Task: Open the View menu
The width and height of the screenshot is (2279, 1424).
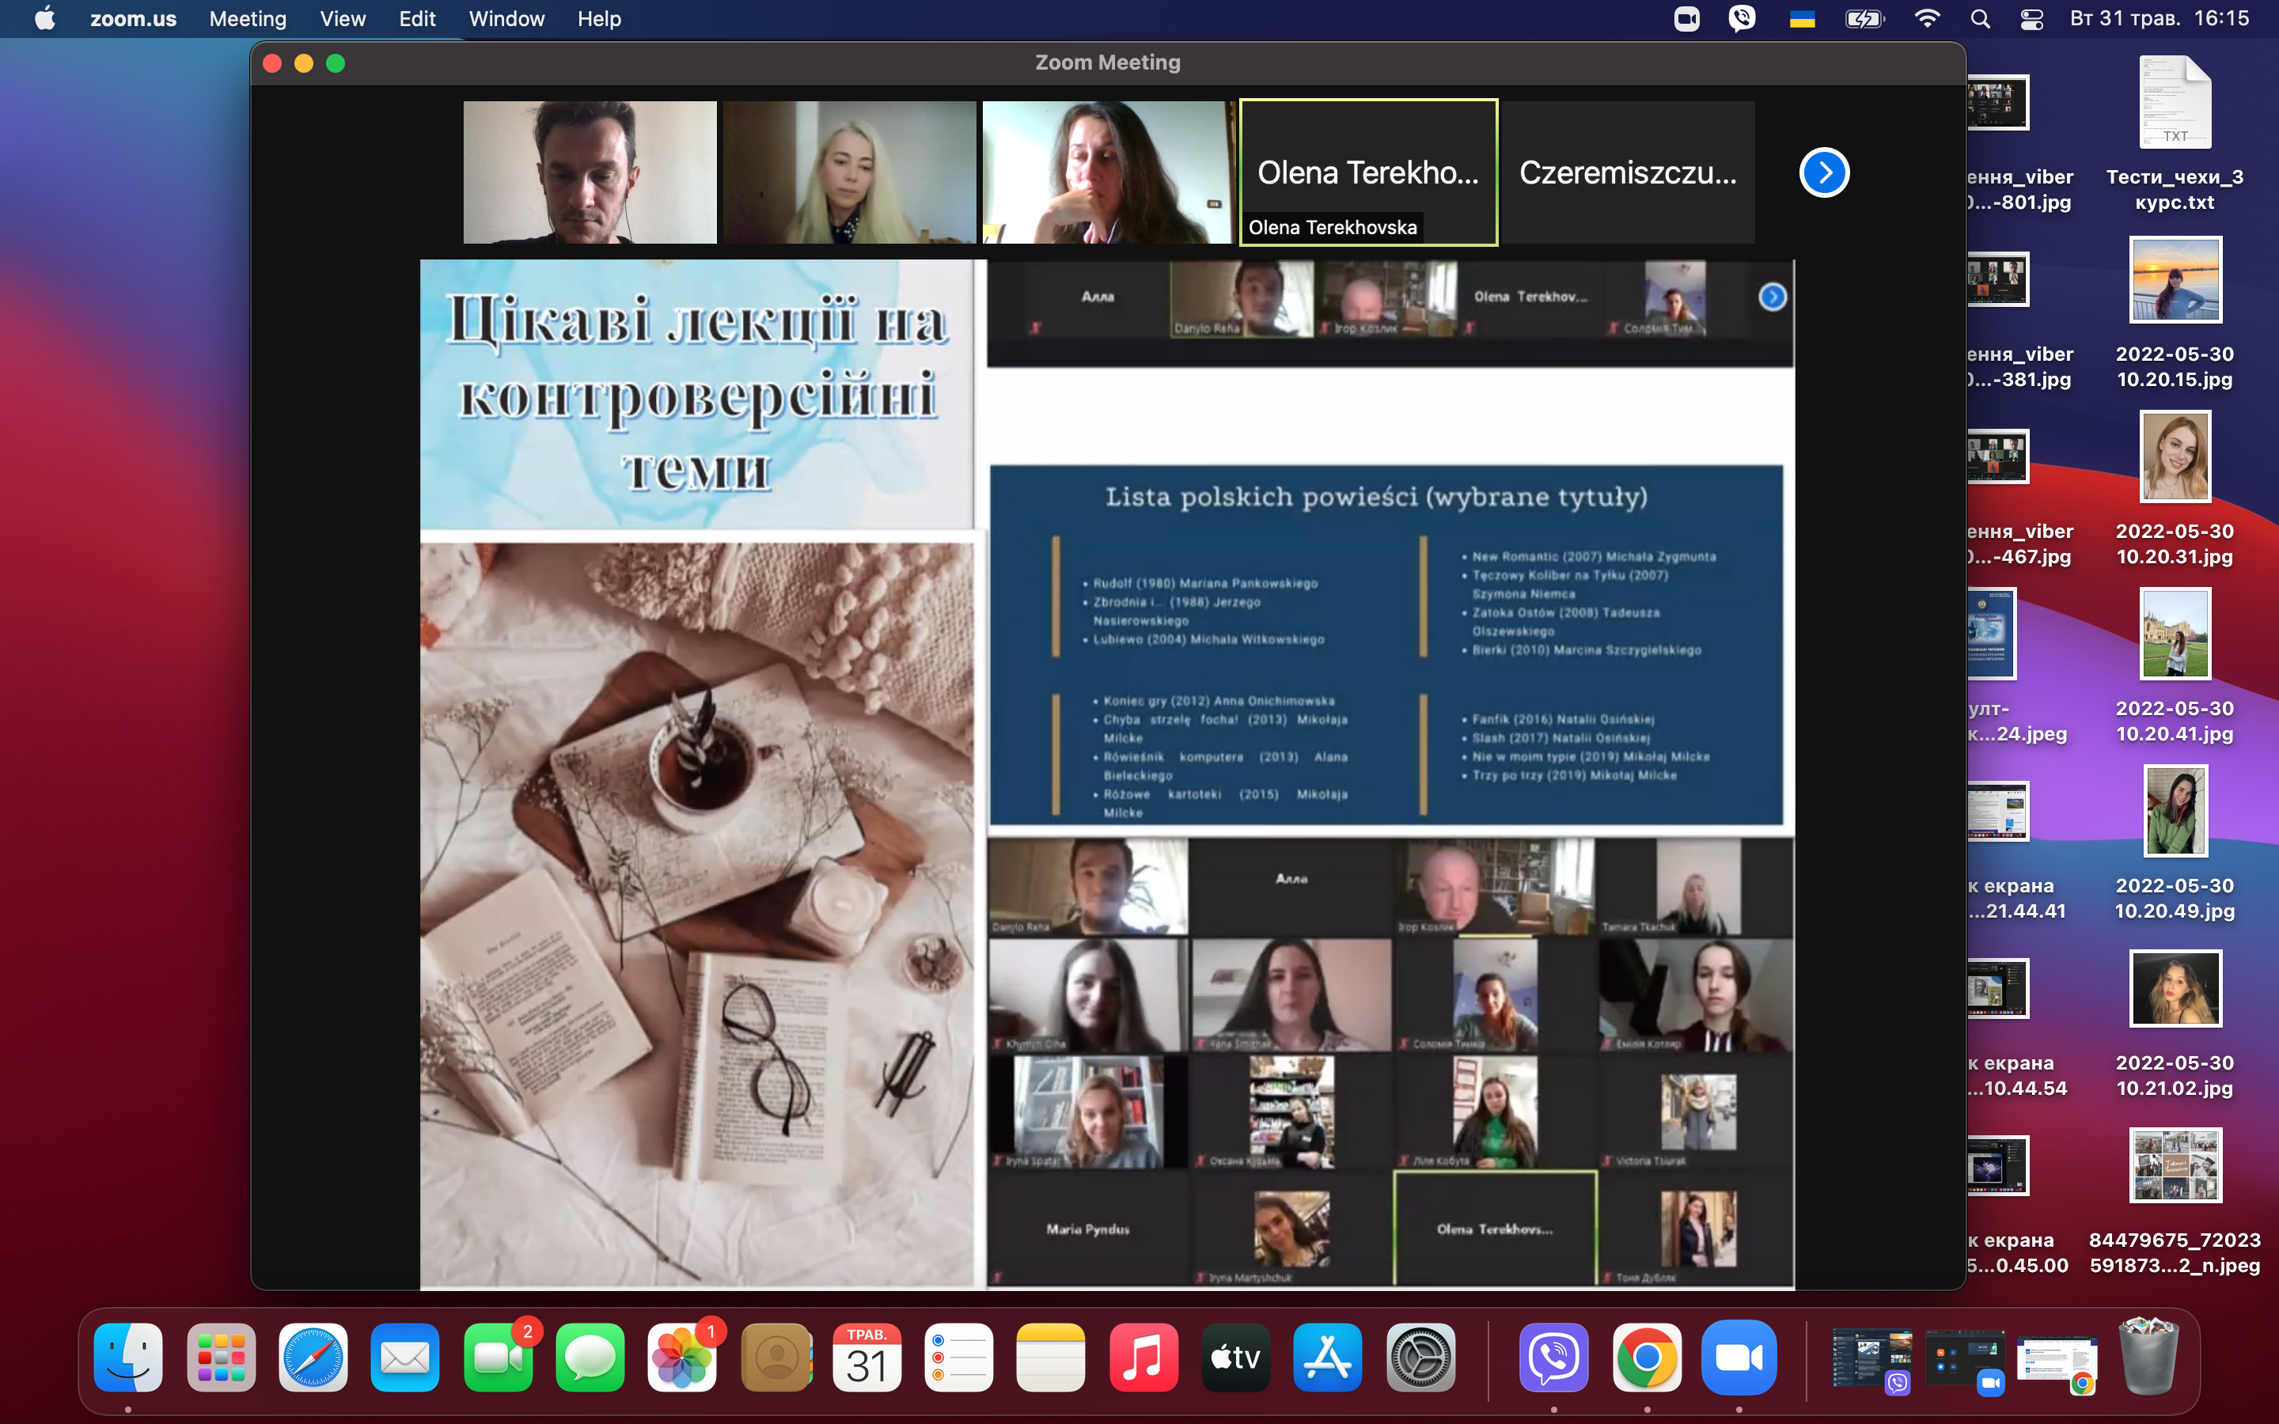Action: [343, 19]
